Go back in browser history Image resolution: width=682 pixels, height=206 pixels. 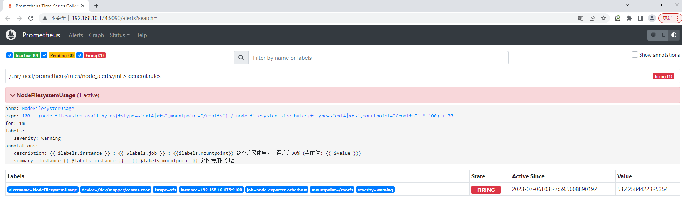[x=8, y=18]
